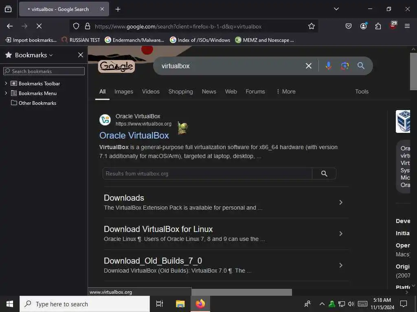Open Downloads sitelink row chevron
This screenshot has height=312, width=417.
pyautogui.click(x=341, y=202)
